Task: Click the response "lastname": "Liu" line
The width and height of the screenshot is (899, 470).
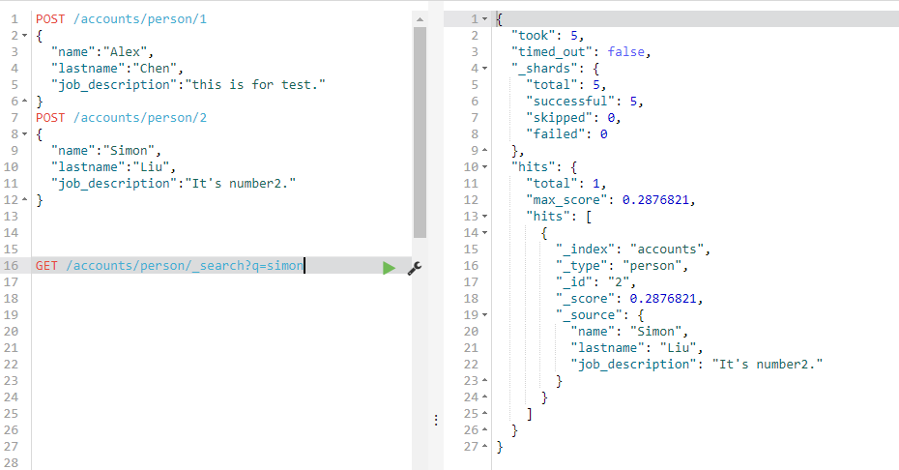Action: click(636, 348)
